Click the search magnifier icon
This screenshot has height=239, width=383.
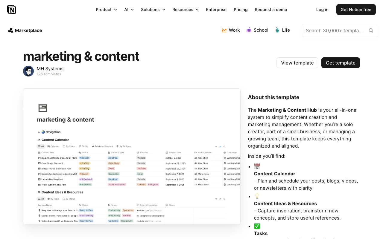pos(371,30)
